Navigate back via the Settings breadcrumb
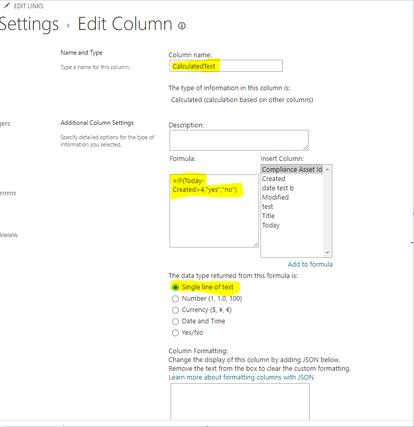The image size is (414, 427). [29, 24]
